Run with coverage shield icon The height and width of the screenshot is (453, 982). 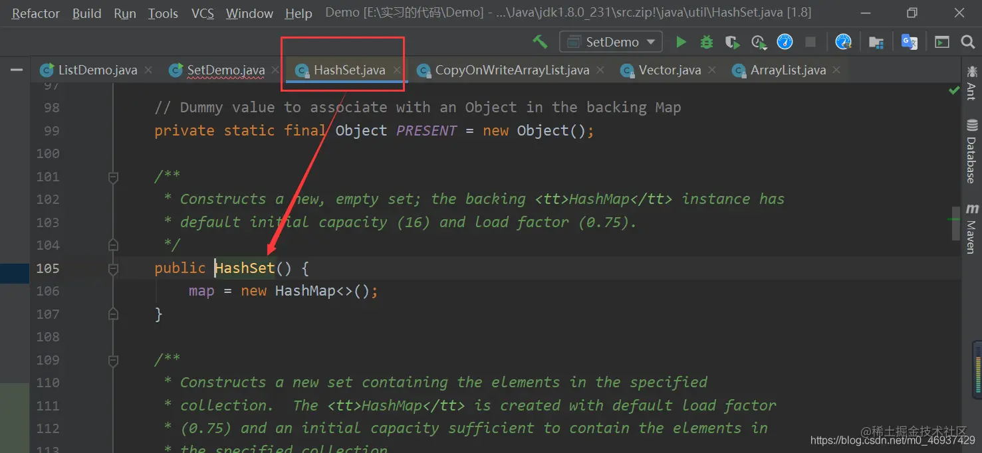click(x=732, y=42)
